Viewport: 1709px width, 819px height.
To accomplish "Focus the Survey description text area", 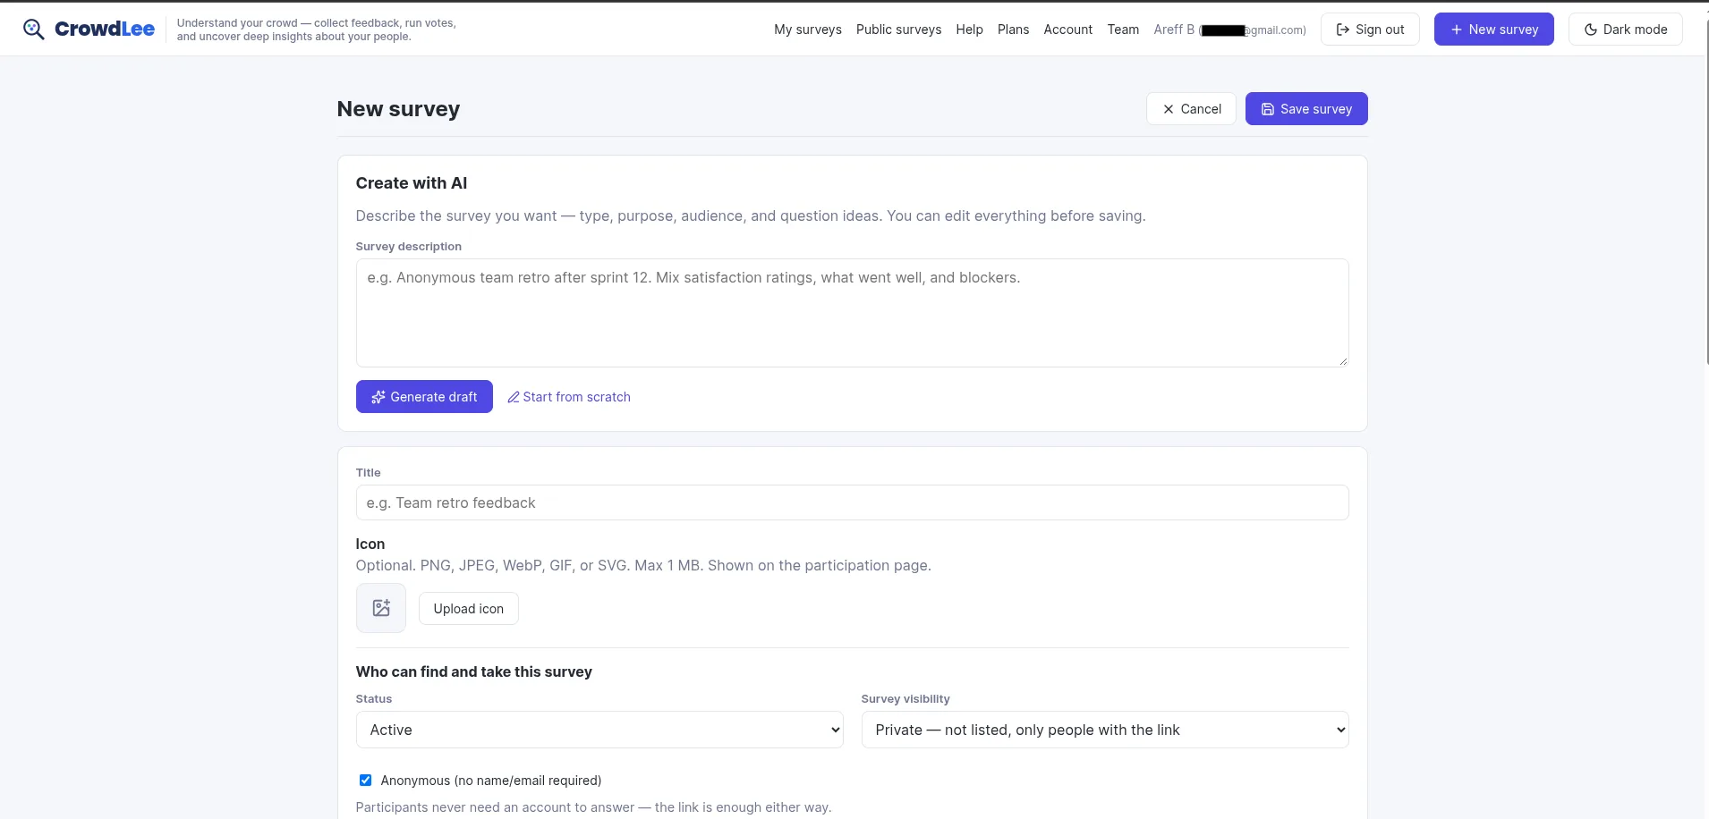I will [852, 313].
